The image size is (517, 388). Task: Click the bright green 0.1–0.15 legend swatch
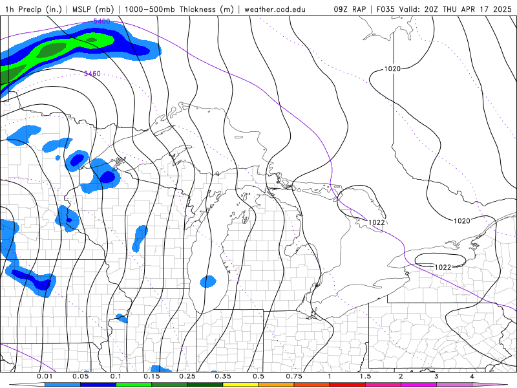[x=134, y=385]
